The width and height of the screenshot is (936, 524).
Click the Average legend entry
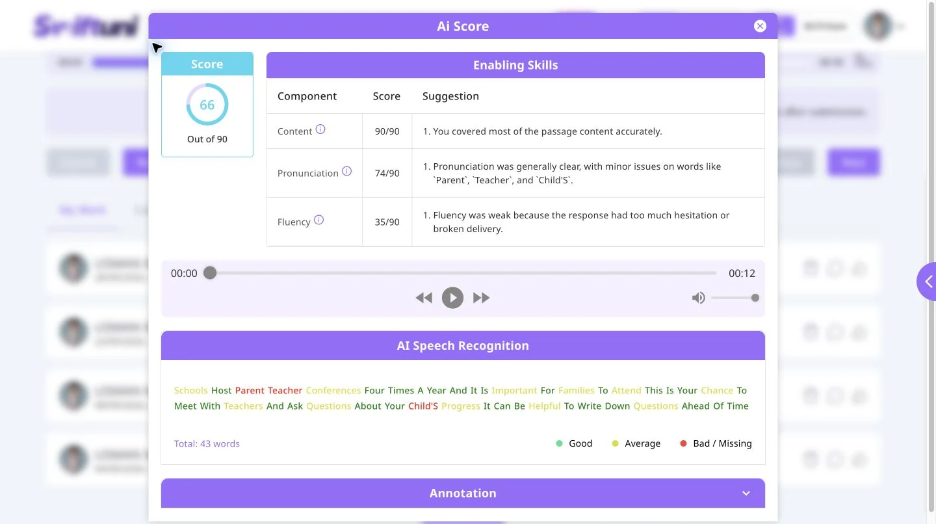636,444
